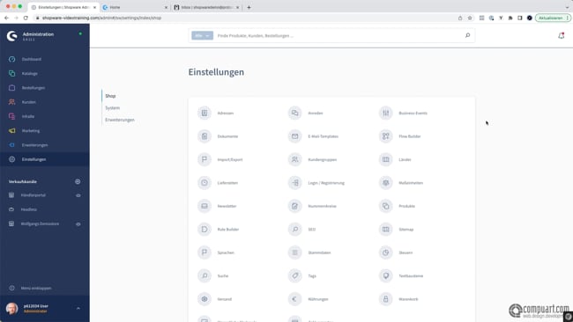Open the Sitemap icon
The height and width of the screenshot is (322, 573).
[x=385, y=230]
